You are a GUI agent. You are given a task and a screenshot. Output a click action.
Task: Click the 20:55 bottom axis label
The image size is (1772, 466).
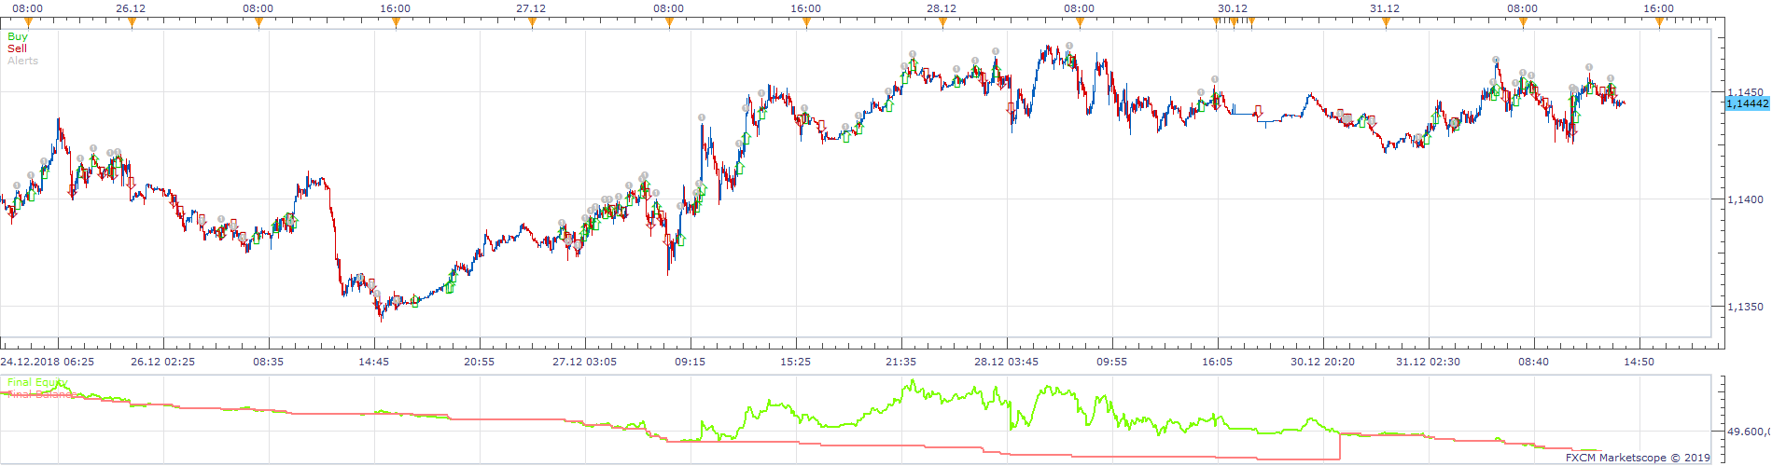pos(480,362)
